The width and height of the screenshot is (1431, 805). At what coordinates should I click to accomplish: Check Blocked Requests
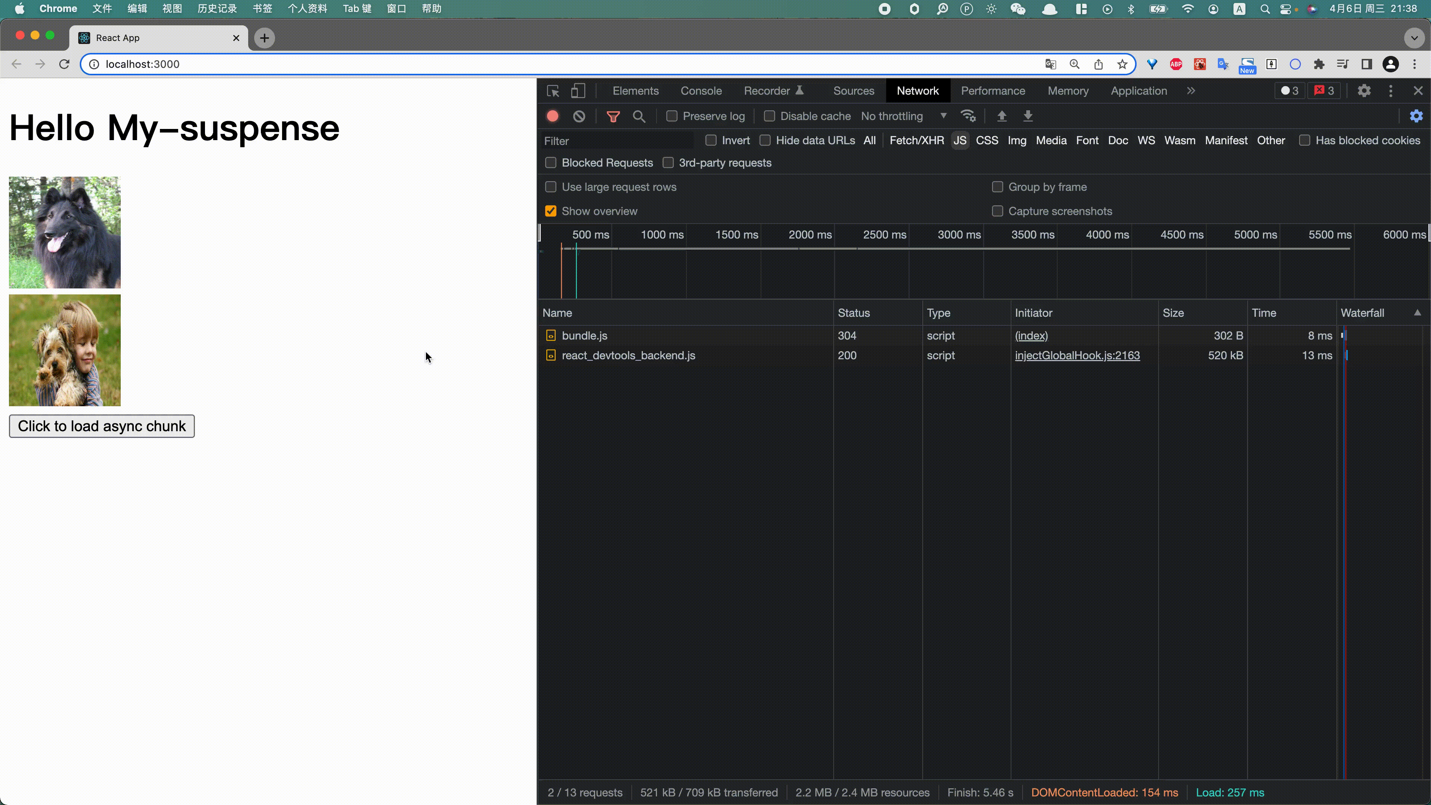(550, 163)
